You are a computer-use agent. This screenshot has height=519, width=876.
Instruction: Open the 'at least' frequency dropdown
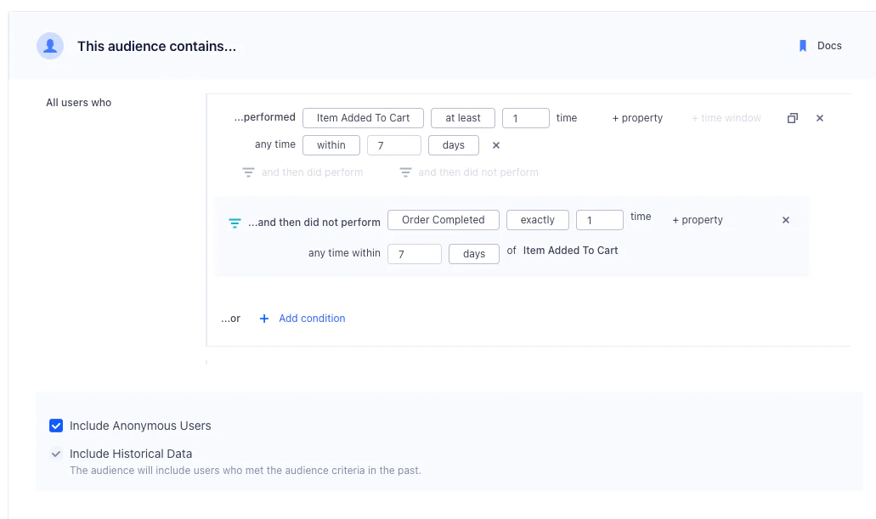click(x=462, y=118)
